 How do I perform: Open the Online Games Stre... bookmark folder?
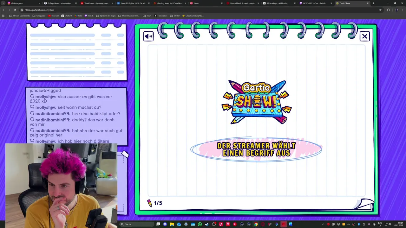click(x=129, y=16)
